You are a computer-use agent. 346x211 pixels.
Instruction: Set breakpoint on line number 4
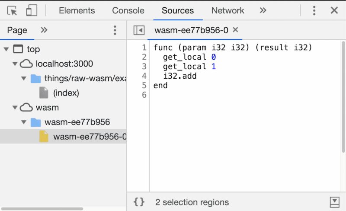coord(144,76)
